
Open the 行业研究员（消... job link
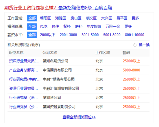click(23, 98)
